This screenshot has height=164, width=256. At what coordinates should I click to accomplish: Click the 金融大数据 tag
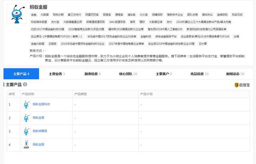[38, 44]
